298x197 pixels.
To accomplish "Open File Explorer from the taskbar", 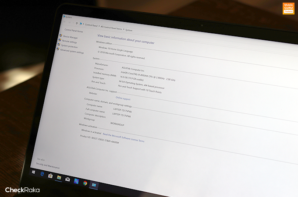I will point(59,178).
